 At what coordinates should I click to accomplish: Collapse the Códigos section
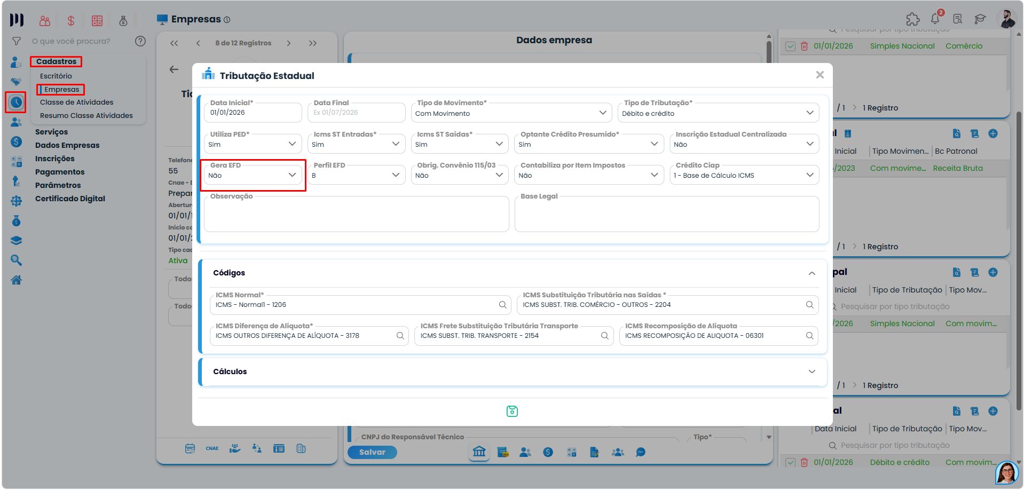(812, 273)
